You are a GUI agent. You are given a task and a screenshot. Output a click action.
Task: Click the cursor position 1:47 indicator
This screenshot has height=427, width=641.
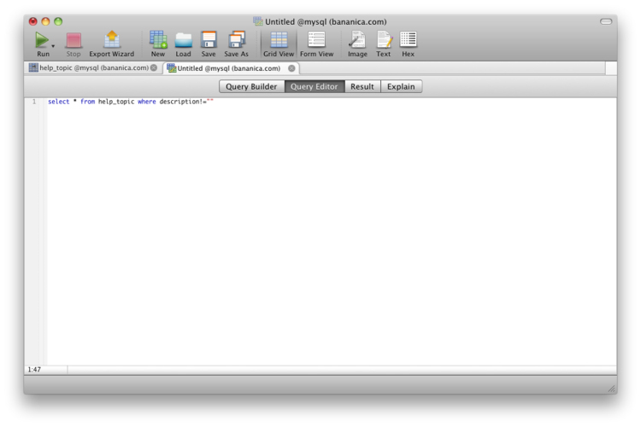[x=34, y=370]
